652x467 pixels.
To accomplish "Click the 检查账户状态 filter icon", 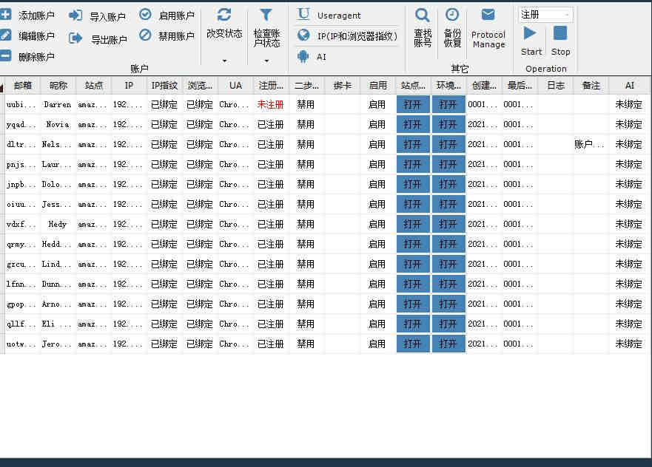I will pos(266,15).
